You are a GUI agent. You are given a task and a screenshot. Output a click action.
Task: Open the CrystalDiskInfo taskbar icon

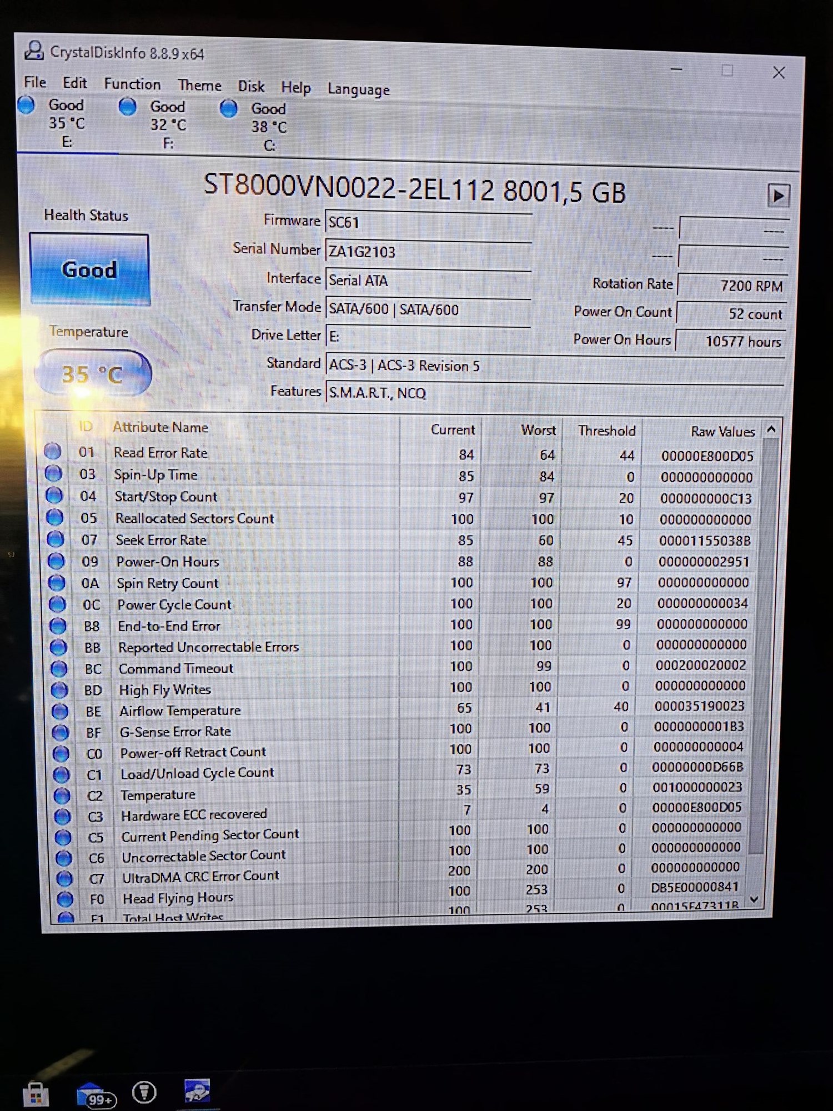click(197, 1090)
